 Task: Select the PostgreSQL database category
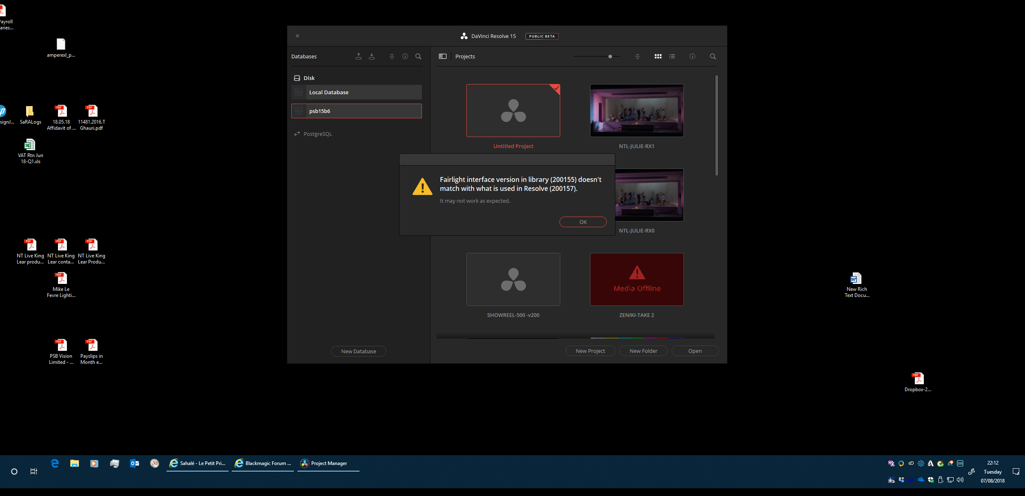(313, 134)
